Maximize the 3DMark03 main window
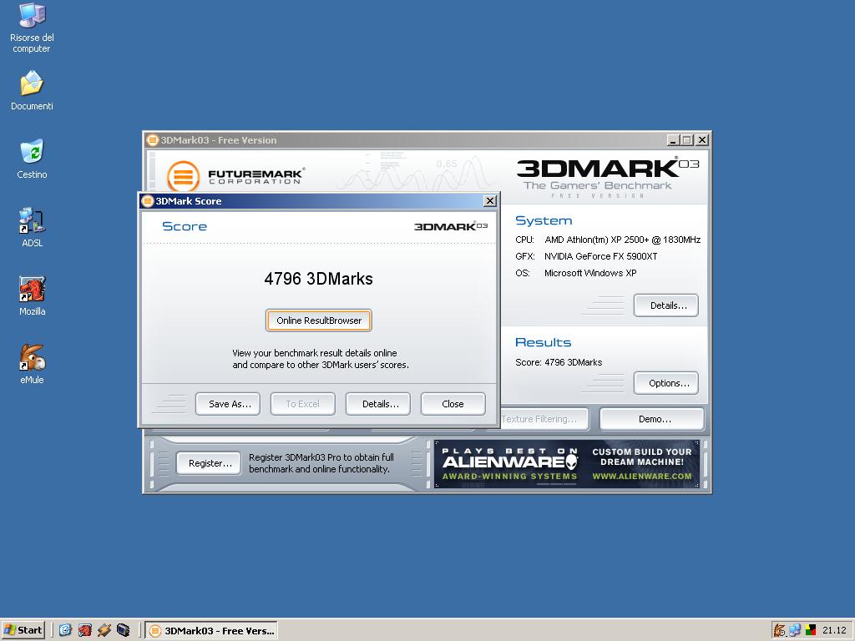This screenshot has width=855, height=641. tap(687, 140)
